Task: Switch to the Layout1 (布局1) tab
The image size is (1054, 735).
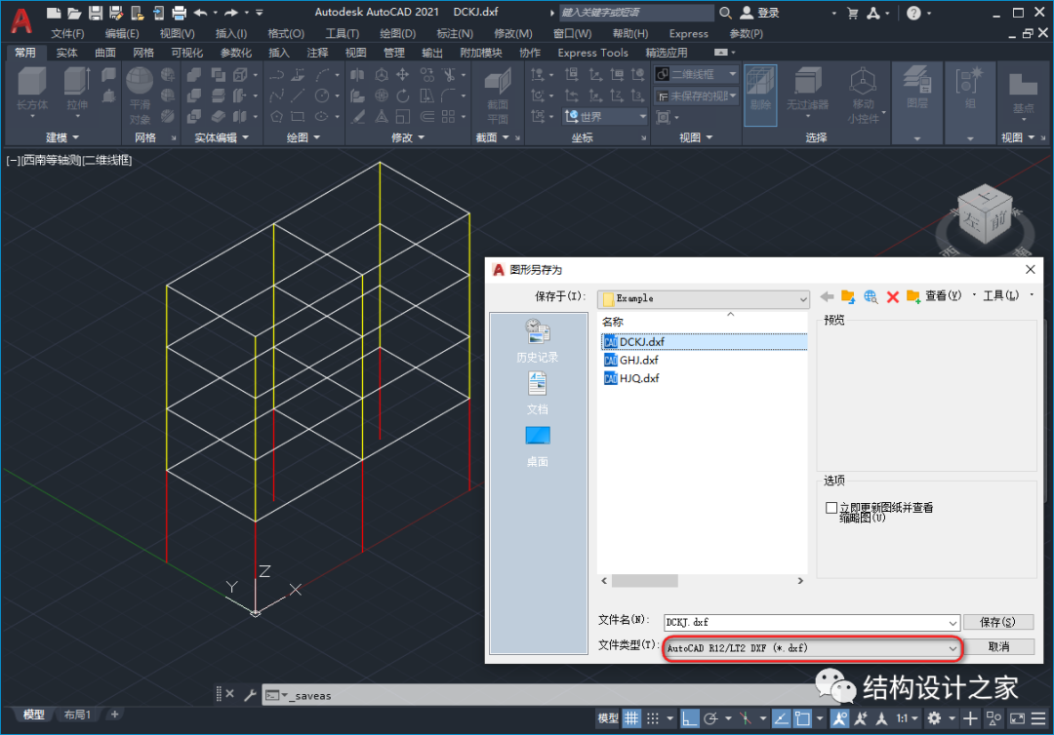Action: tap(77, 715)
